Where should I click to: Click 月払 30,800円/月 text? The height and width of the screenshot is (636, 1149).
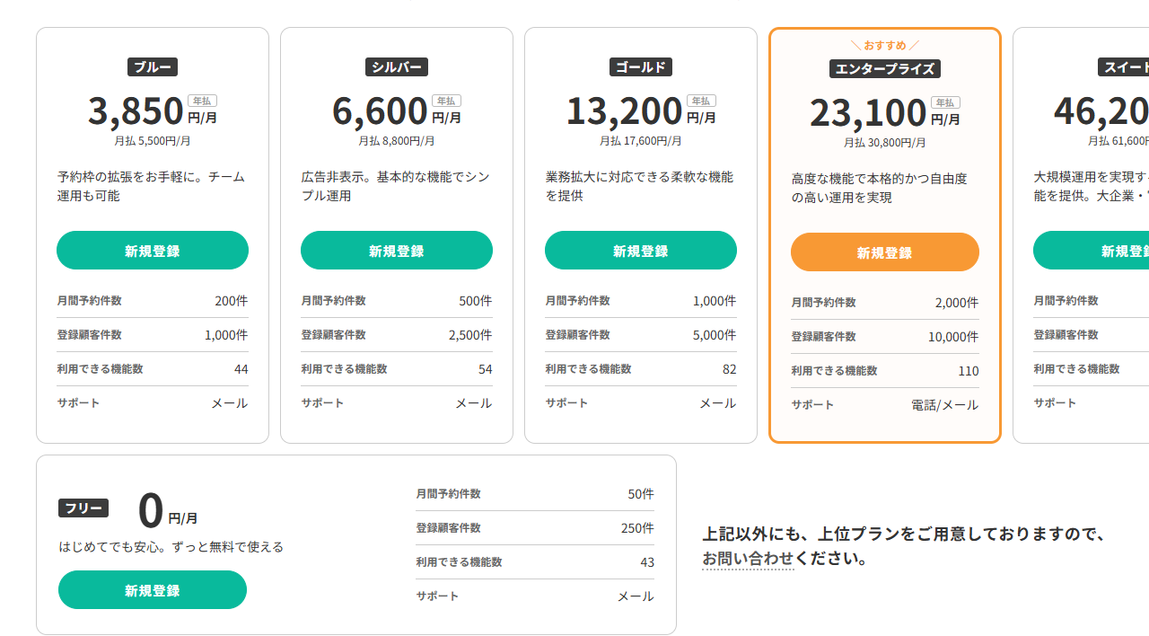tap(885, 143)
